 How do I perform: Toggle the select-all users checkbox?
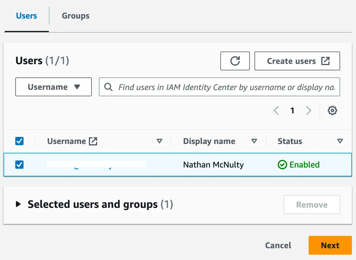tap(19, 141)
